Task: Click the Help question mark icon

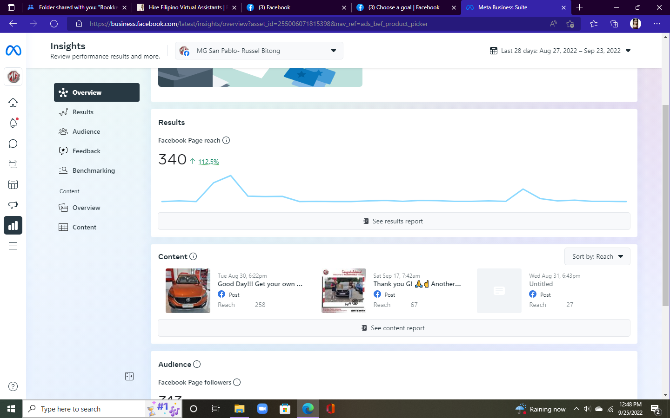Action: pos(13,386)
